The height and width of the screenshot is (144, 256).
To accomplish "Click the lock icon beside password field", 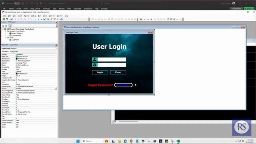I will tap(94, 65).
